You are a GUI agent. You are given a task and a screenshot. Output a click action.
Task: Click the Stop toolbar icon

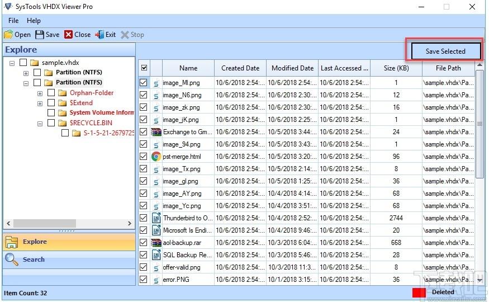pos(125,35)
